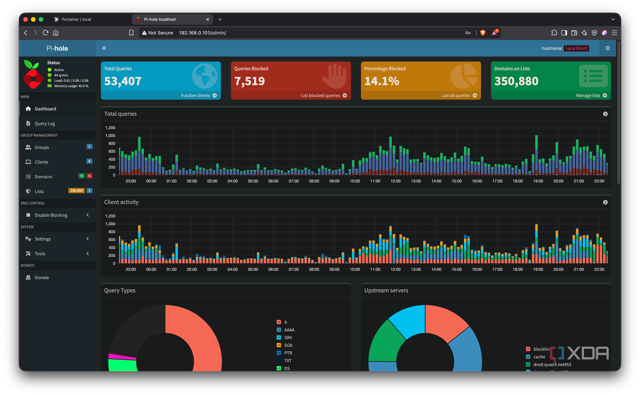The width and height of the screenshot is (640, 396).
Task: Toggle the TXT query type checkbox
Action: 279,361
